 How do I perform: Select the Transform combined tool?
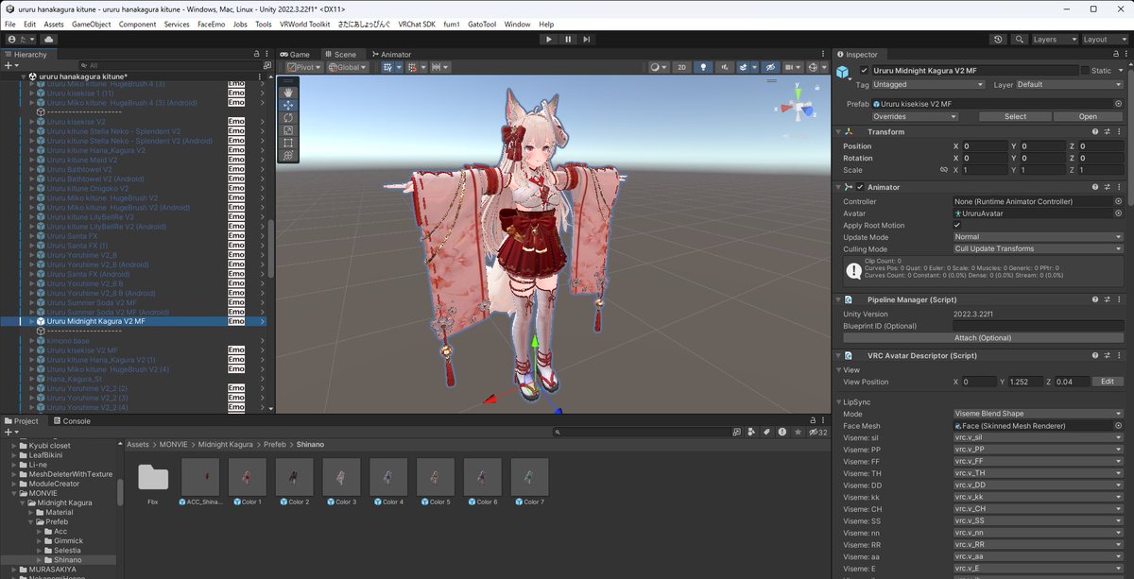[x=288, y=155]
